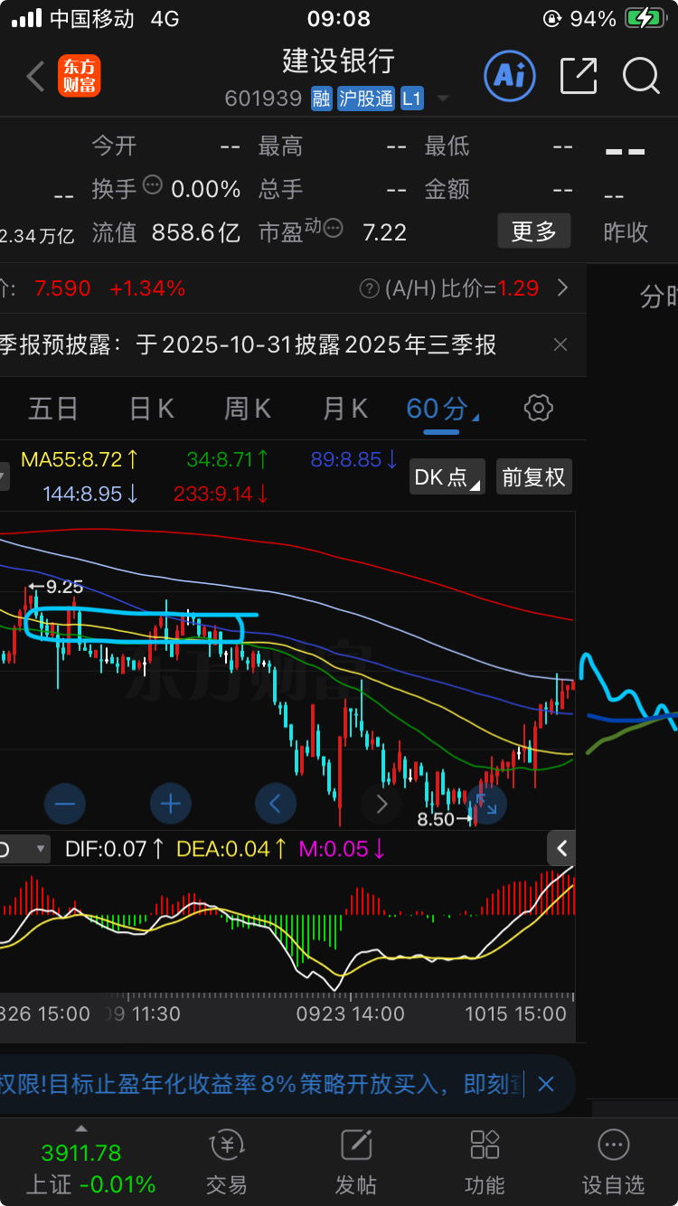
Task: Tap the 市盈 动 info icon
Action: [x=334, y=228]
